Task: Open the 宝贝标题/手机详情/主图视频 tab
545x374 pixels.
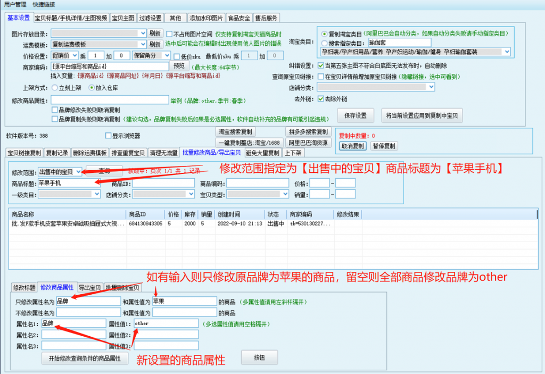Action: coord(71,18)
